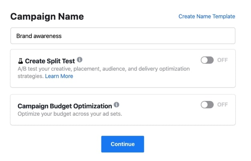Click the A/B test description text
The width and height of the screenshot is (251, 161).
pos(103,72)
